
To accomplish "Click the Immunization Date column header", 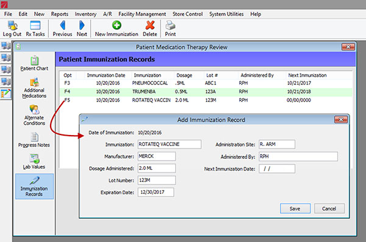I will coord(106,75).
